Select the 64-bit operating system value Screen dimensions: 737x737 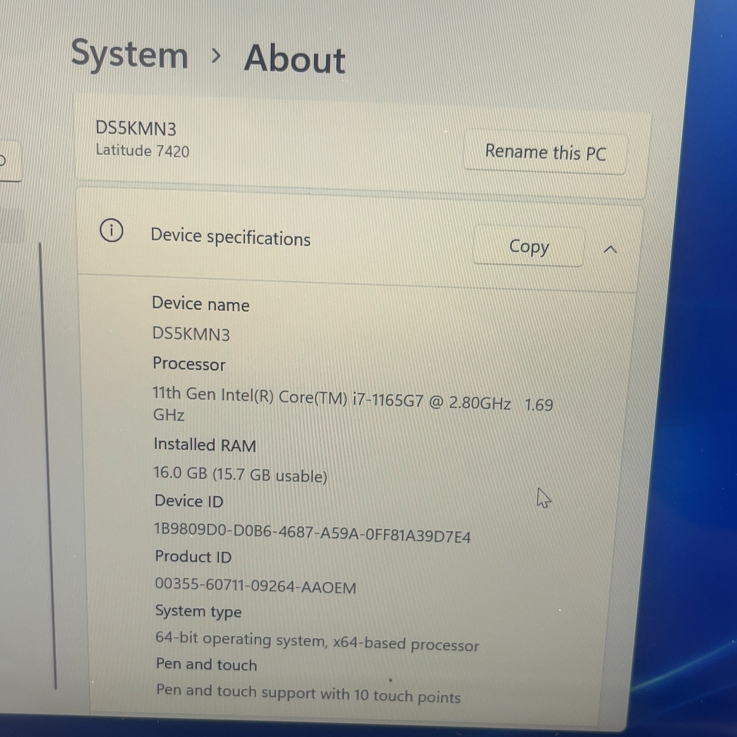pos(317,641)
